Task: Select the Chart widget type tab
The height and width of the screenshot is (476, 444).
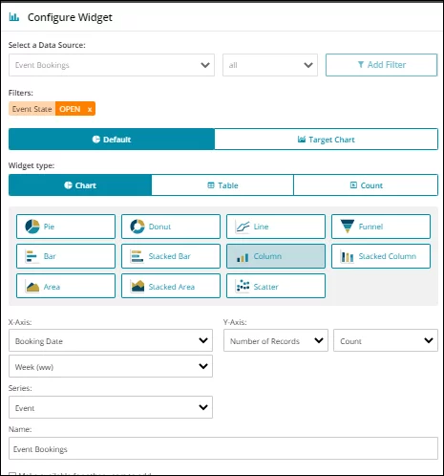Action: click(80, 185)
